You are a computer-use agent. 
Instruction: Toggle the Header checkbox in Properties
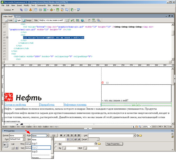tap(56, 148)
